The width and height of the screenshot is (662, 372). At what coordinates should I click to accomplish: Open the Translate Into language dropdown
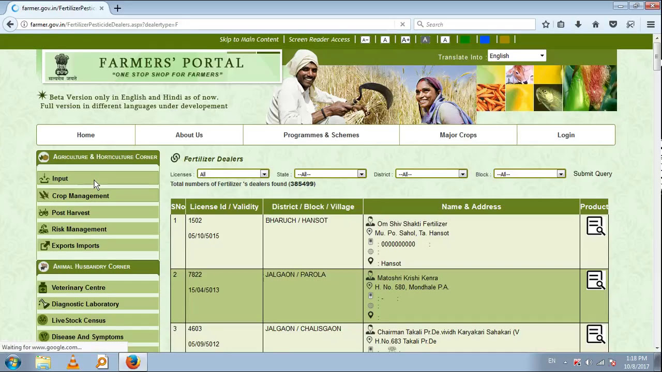pos(517,56)
